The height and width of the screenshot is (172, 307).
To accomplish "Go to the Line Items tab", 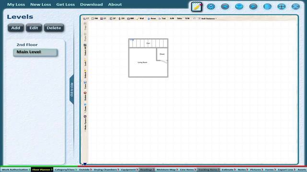I will 188,170.
